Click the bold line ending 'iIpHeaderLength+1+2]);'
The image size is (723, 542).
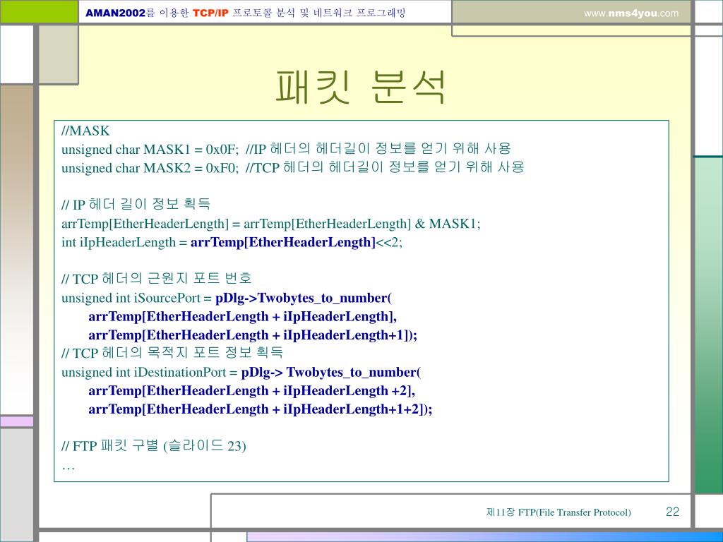click(261, 409)
